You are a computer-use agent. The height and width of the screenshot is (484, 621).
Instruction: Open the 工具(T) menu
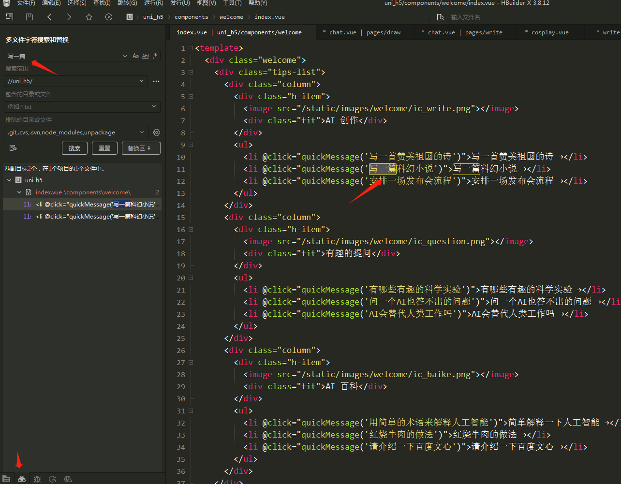(x=232, y=3)
